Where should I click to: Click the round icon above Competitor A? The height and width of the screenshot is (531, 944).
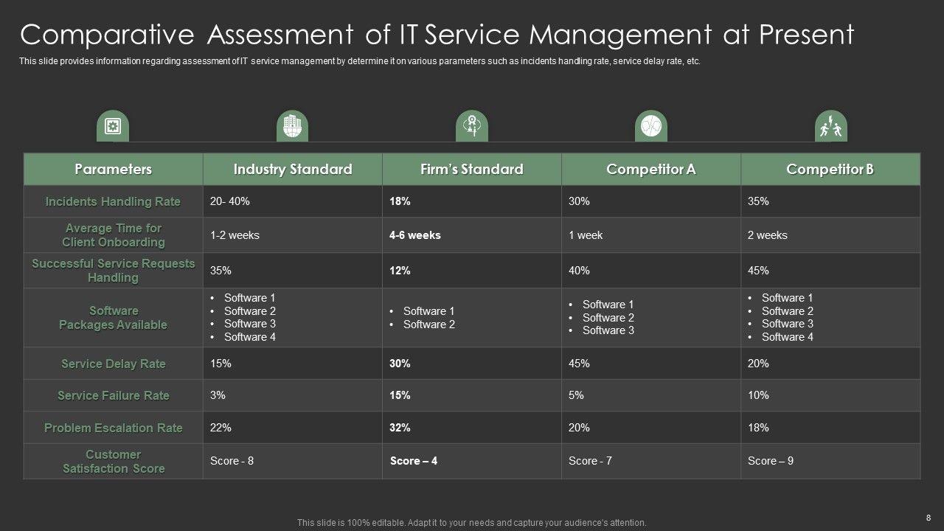coord(650,127)
